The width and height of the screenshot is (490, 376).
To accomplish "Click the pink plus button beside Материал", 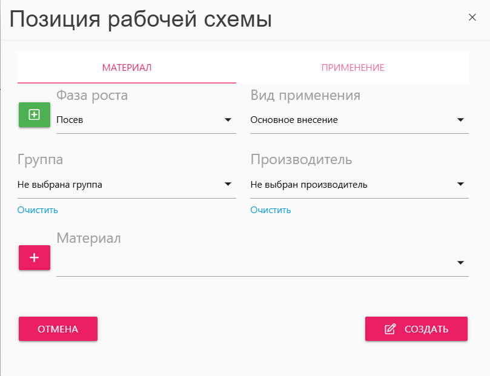I will tap(35, 257).
